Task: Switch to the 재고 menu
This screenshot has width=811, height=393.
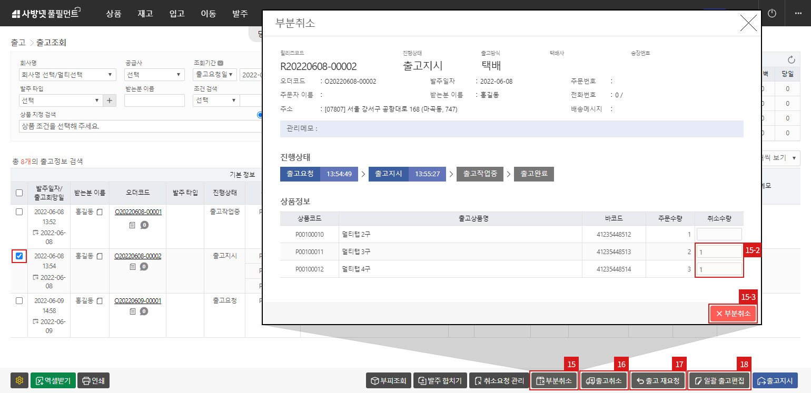Action: [145, 14]
